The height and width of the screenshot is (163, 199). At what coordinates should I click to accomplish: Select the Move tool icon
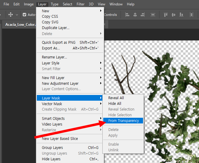click(10, 15)
